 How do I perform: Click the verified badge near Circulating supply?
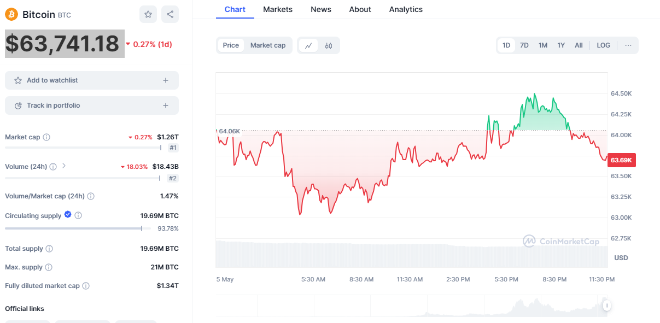(68, 215)
